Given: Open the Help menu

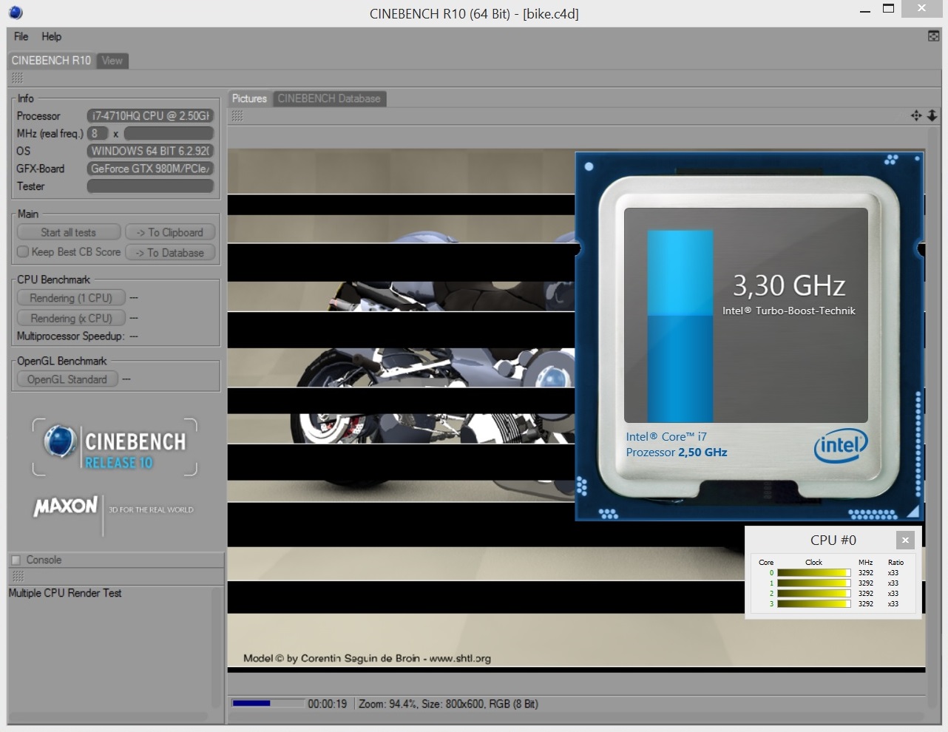Looking at the screenshot, I should point(51,36).
